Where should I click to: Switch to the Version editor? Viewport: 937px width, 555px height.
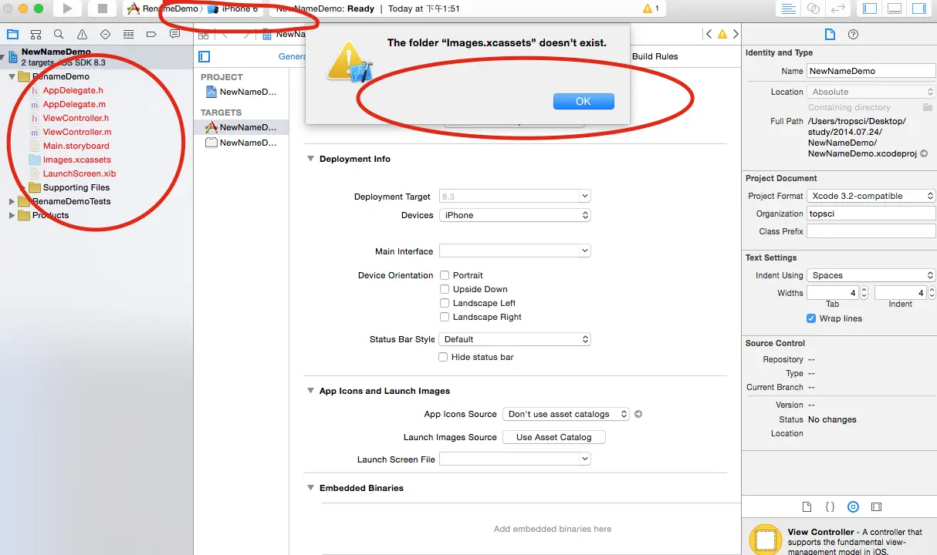tap(837, 8)
